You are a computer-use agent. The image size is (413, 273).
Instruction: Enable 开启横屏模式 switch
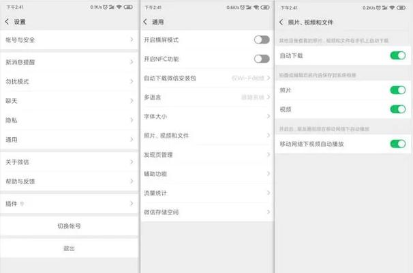262,40
